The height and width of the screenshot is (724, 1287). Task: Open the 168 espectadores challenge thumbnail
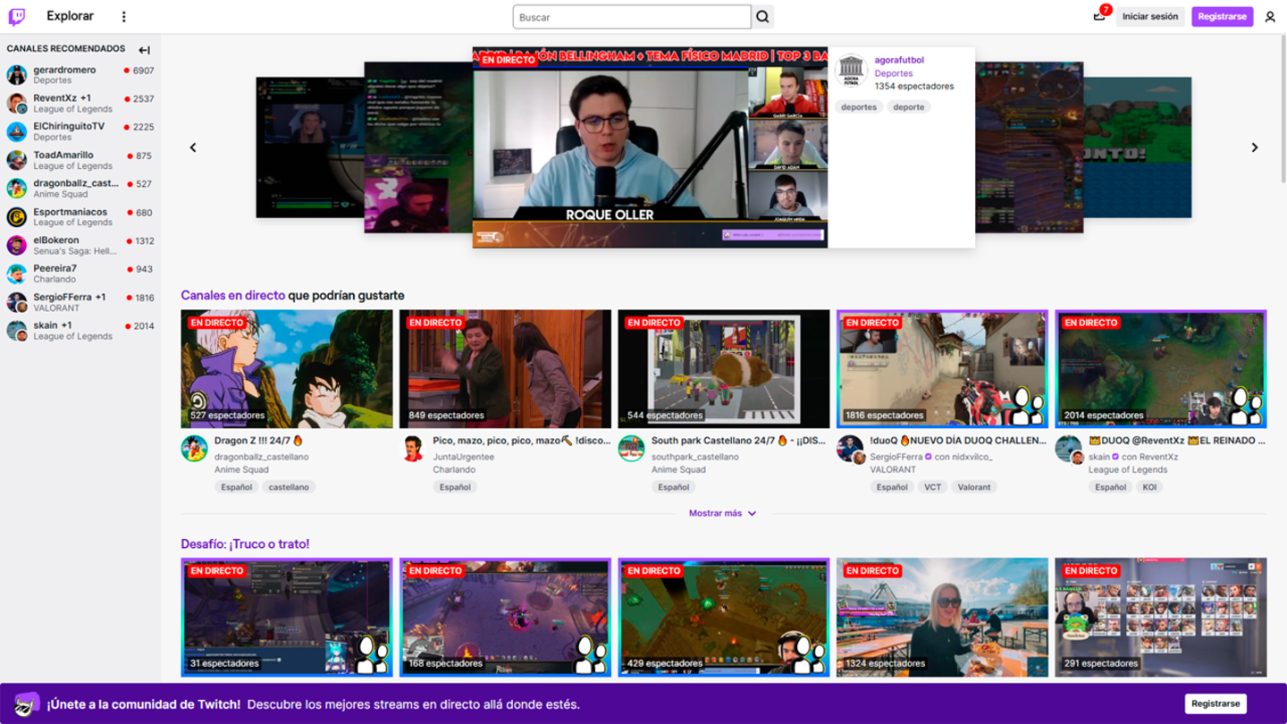pos(505,618)
